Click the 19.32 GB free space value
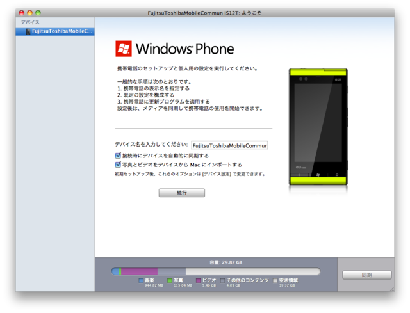410x313 pixels. click(x=287, y=285)
